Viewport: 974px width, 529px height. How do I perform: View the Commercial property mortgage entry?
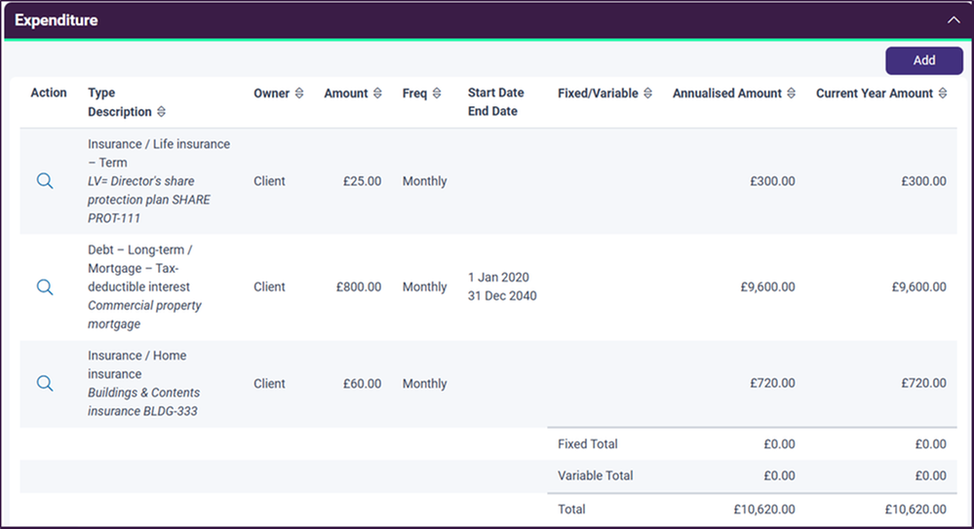(x=45, y=286)
